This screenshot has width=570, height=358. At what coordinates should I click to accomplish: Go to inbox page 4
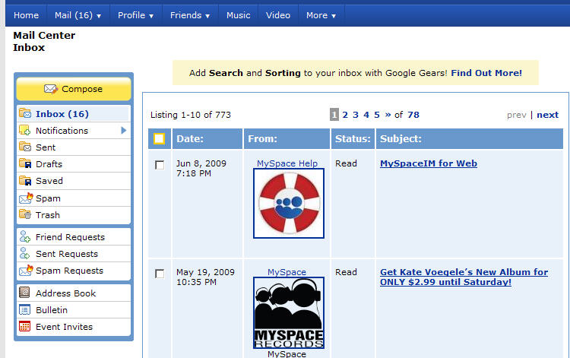pos(366,115)
